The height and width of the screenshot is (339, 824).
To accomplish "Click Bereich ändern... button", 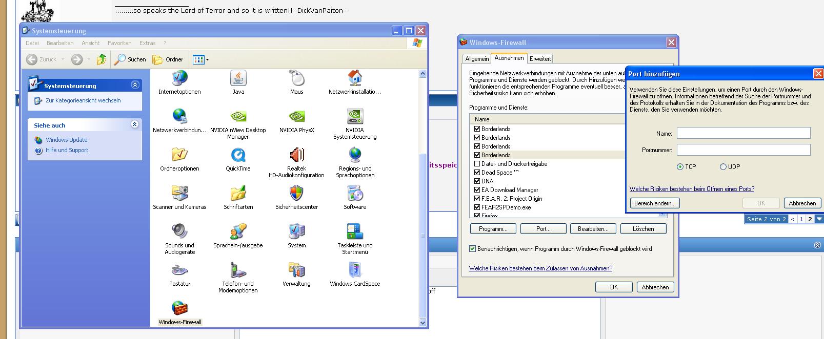I will pyautogui.click(x=655, y=203).
